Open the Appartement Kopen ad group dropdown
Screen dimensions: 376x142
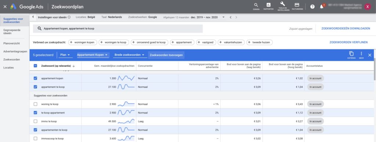93,55
